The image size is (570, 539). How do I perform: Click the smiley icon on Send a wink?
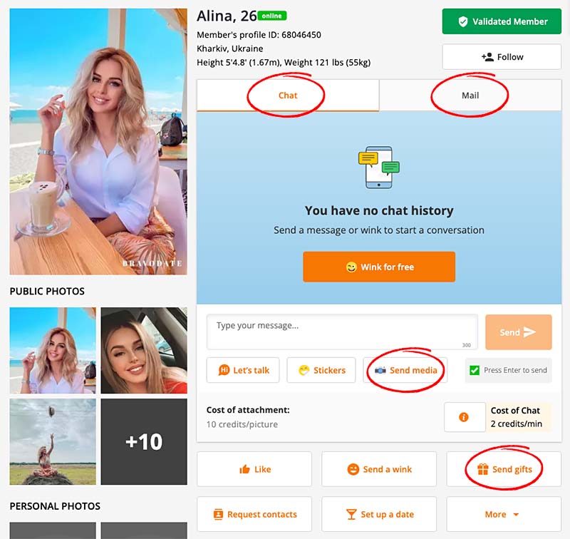click(353, 469)
